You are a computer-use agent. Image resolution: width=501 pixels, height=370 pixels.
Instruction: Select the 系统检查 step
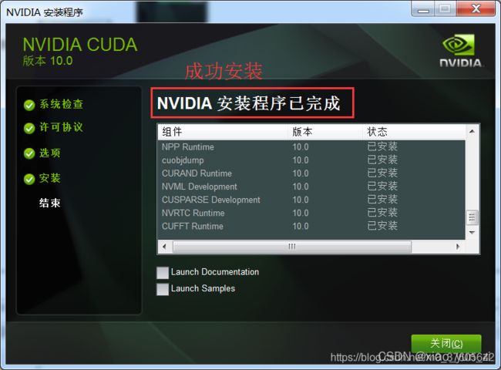(x=62, y=104)
